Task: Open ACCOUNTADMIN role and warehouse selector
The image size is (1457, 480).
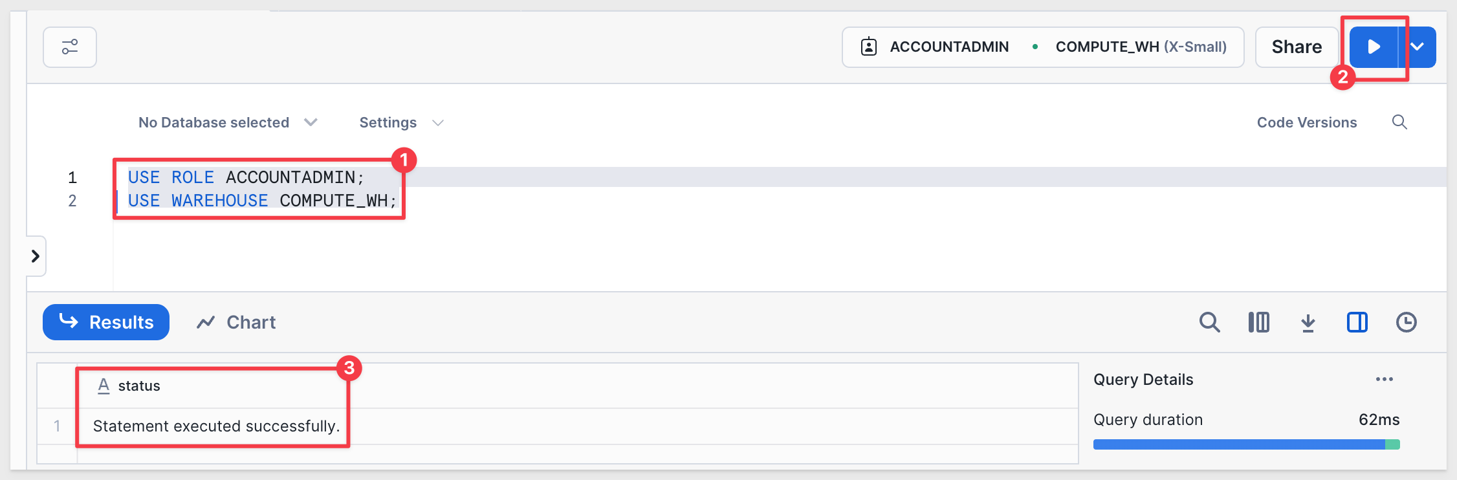Action: pos(1043,47)
